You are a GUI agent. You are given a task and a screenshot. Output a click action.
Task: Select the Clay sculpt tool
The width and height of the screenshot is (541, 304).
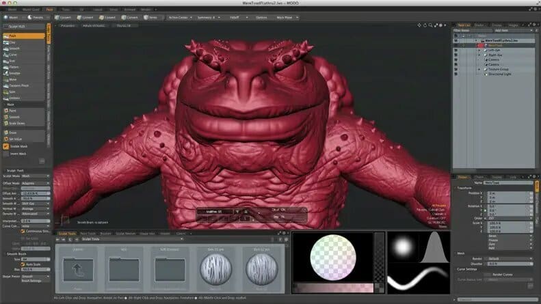tap(23, 42)
